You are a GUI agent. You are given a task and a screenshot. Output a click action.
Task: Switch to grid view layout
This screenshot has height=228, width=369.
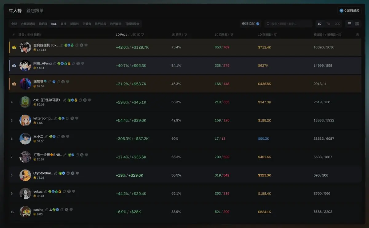(x=357, y=24)
